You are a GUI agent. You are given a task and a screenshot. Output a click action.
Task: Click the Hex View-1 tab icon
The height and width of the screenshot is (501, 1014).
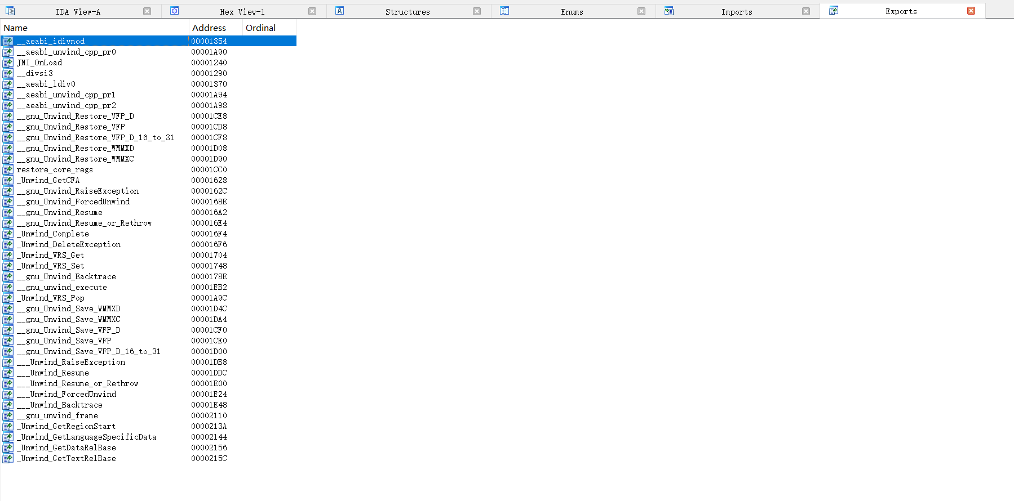175,11
